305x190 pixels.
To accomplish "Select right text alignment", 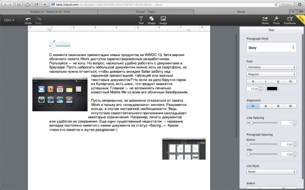I will click(278, 106).
